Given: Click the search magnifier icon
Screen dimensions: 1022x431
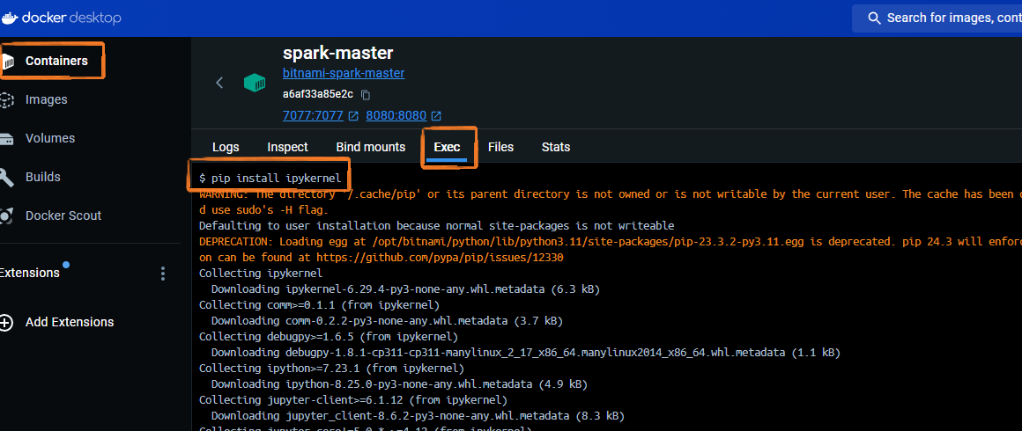Looking at the screenshot, I should click(x=874, y=18).
